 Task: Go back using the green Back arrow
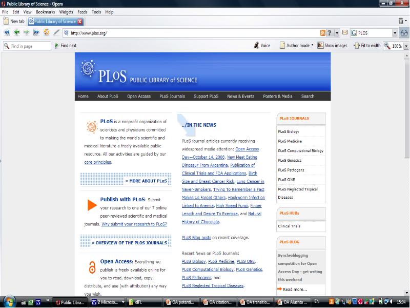pos(17,33)
